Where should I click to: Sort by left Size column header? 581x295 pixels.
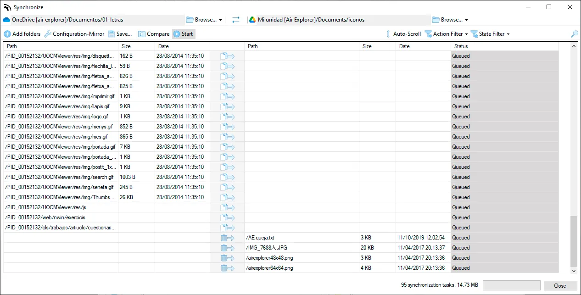137,46
